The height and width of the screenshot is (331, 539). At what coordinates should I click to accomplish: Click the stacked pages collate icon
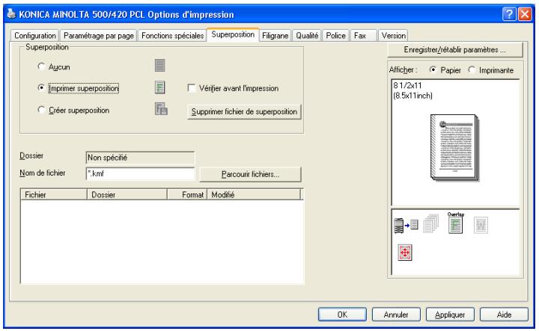click(x=431, y=224)
